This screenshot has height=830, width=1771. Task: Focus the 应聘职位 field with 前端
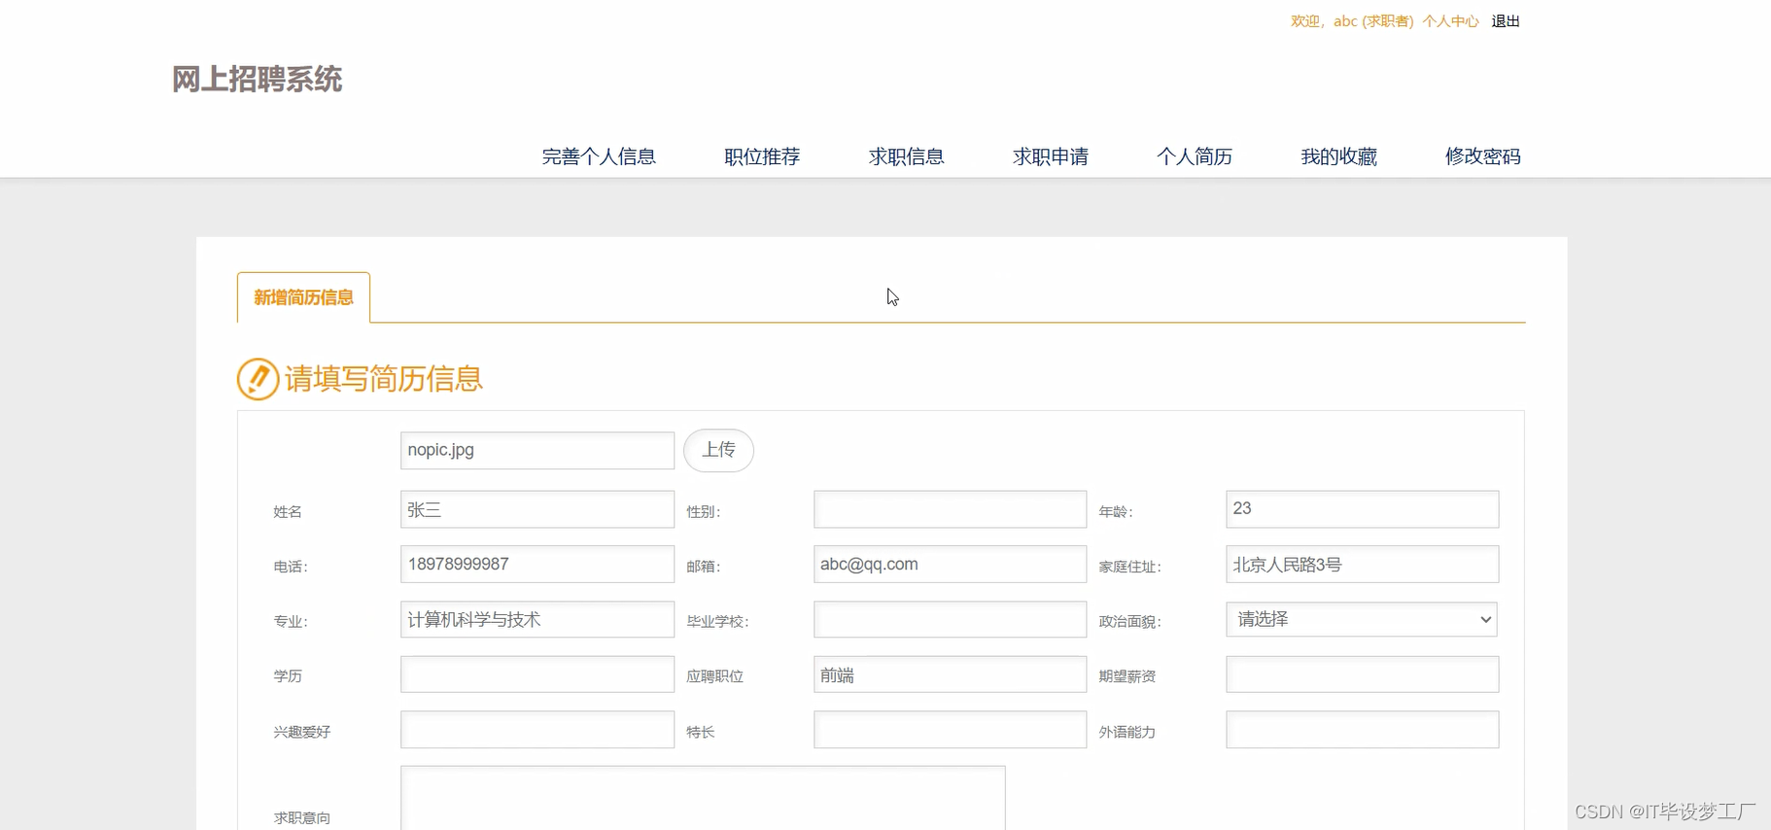tap(950, 674)
